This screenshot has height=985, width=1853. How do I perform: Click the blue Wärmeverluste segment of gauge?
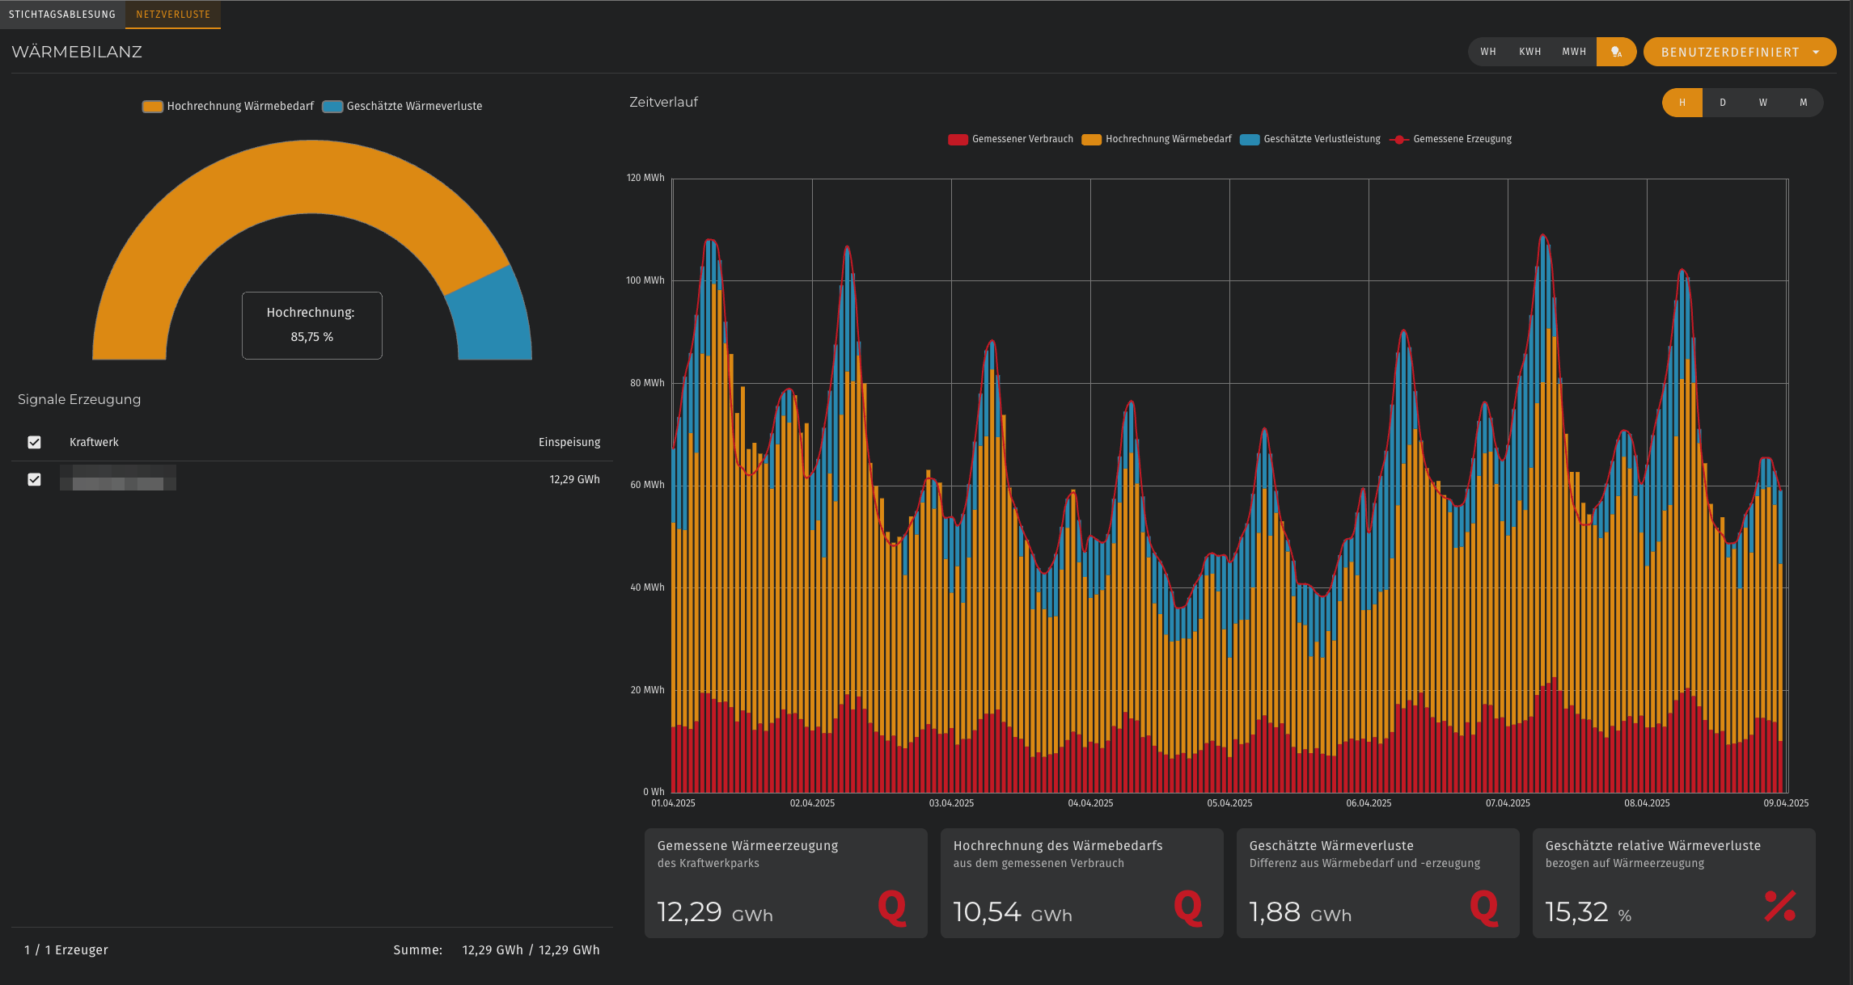pos(491,319)
